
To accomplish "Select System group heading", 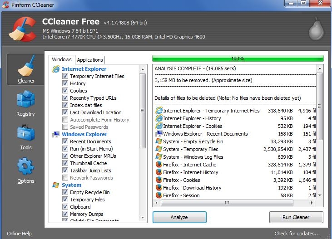I will pyautogui.click(x=72, y=185).
